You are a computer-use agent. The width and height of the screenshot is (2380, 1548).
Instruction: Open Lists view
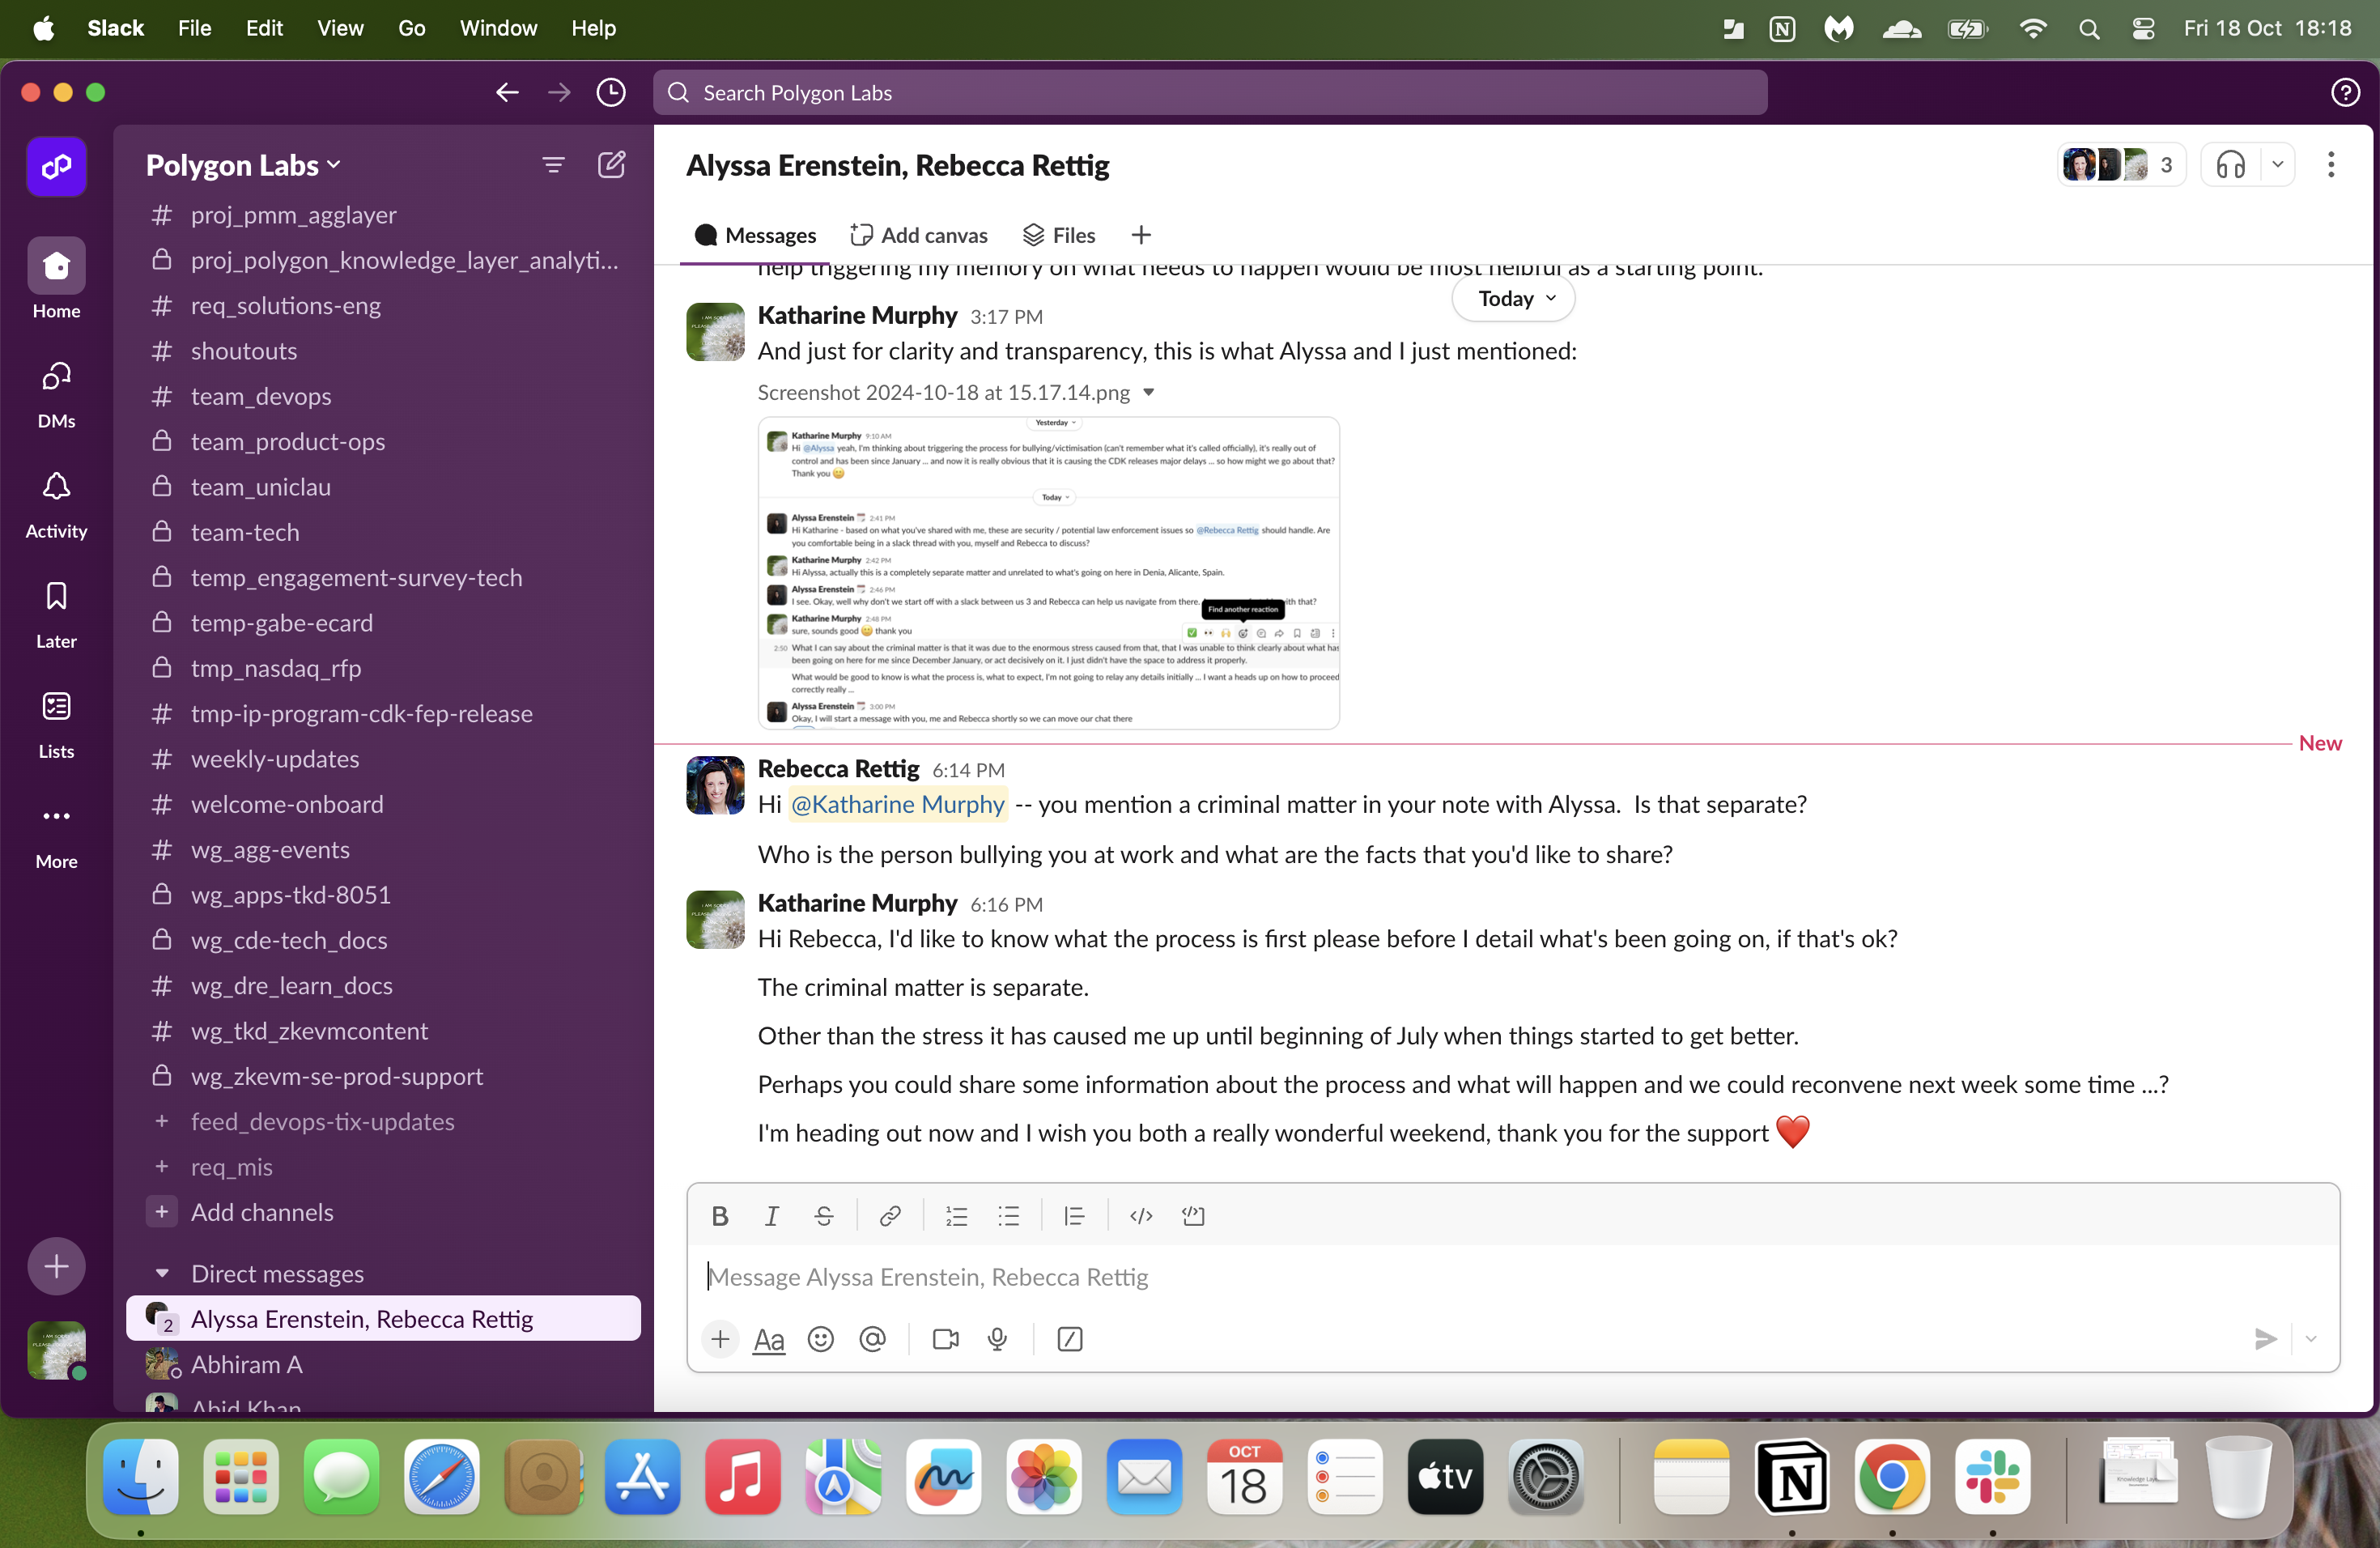click(56, 724)
